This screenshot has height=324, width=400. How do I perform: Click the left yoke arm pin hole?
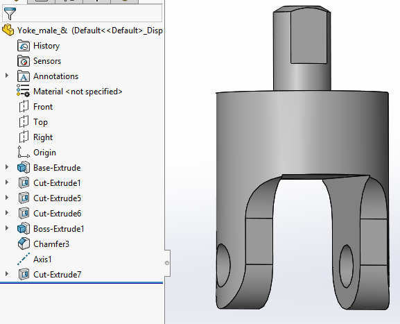[x=223, y=266]
